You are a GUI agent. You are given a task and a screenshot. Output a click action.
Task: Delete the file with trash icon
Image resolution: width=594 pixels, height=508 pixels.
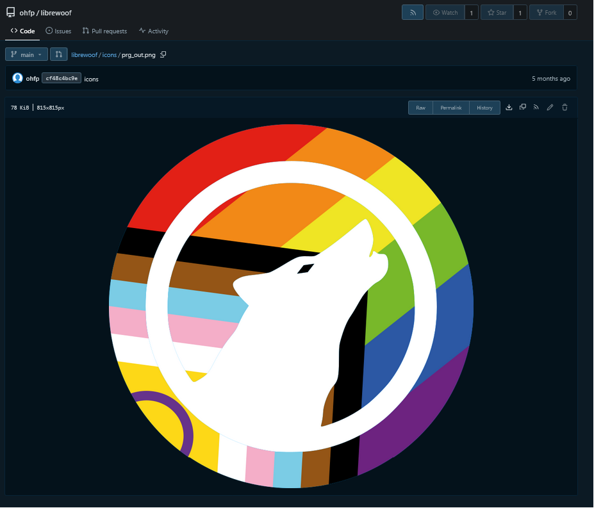click(x=565, y=107)
